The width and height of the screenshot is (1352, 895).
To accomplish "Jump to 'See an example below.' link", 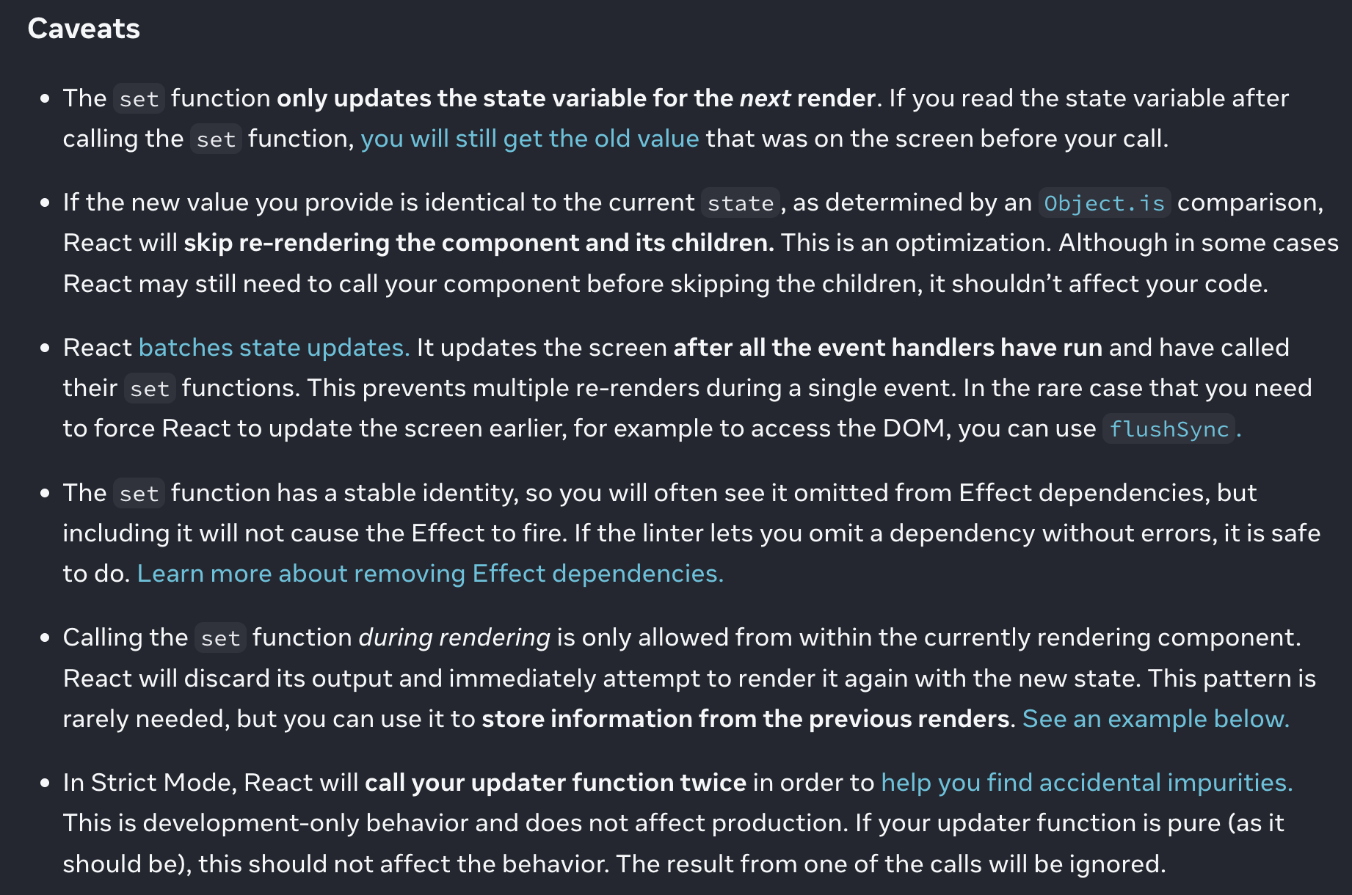I will [x=1155, y=719].
